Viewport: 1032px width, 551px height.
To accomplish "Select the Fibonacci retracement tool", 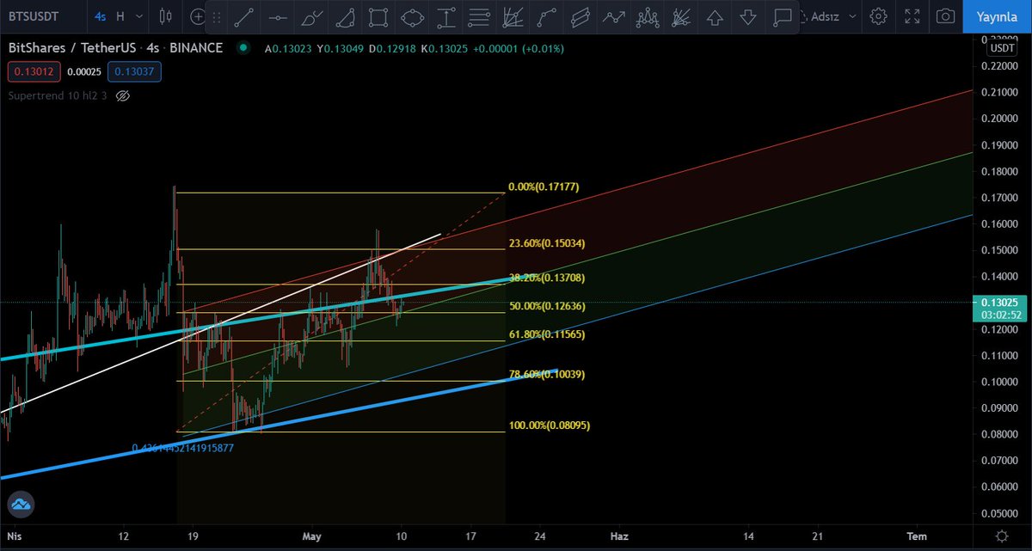I will (x=480, y=16).
